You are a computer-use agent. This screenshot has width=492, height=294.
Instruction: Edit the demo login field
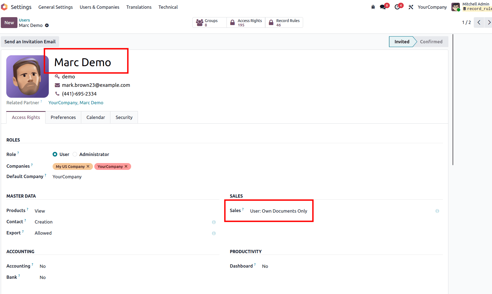point(68,76)
